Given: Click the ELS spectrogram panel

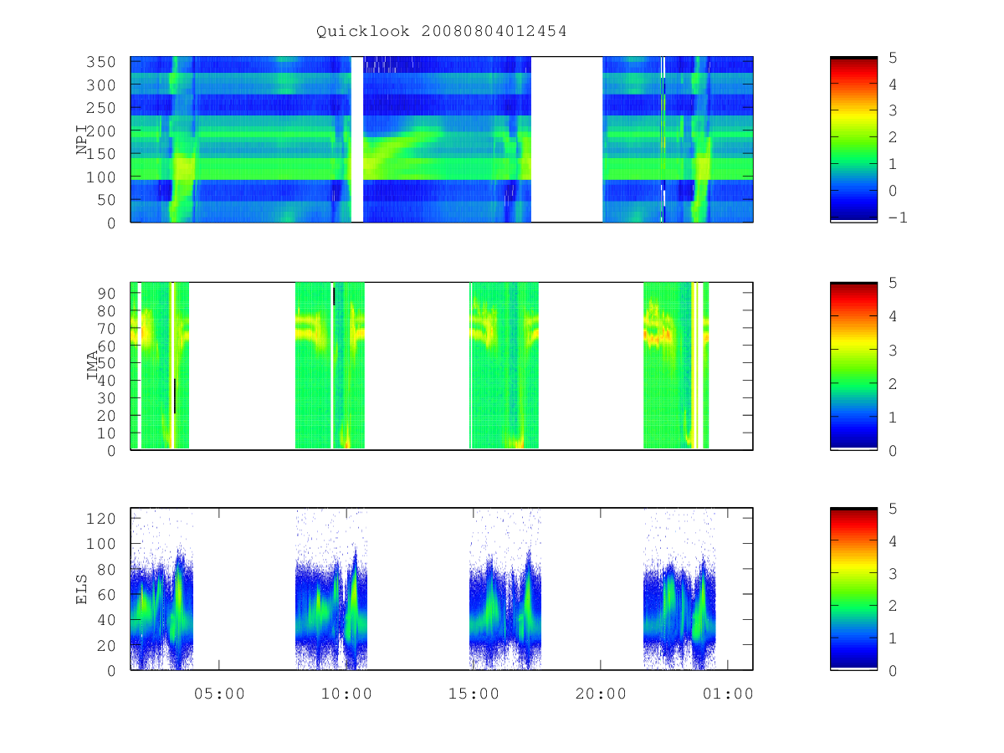Looking at the screenshot, I should 442,589.
